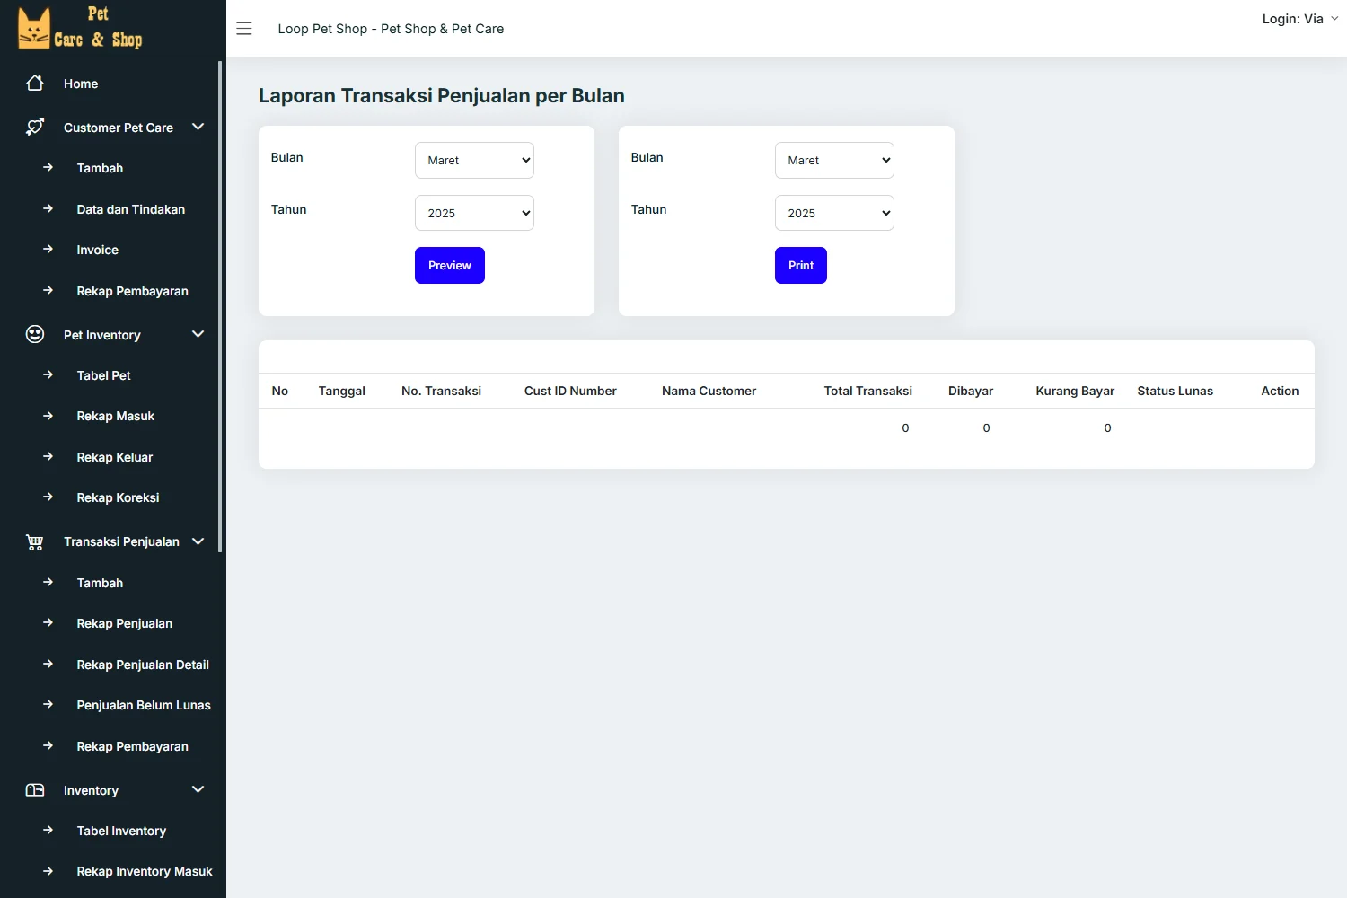The image size is (1347, 898).
Task: Click the arrow icon beside Tabel Inventory
Action: click(48, 831)
